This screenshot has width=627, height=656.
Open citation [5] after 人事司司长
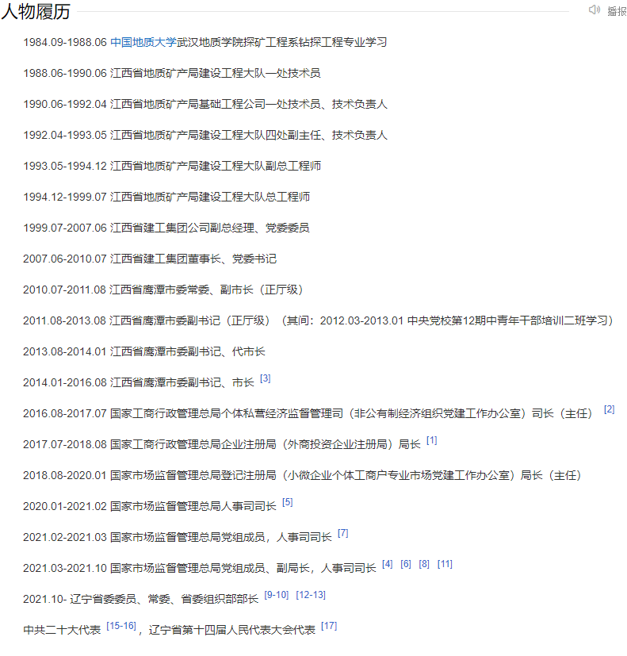click(287, 502)
